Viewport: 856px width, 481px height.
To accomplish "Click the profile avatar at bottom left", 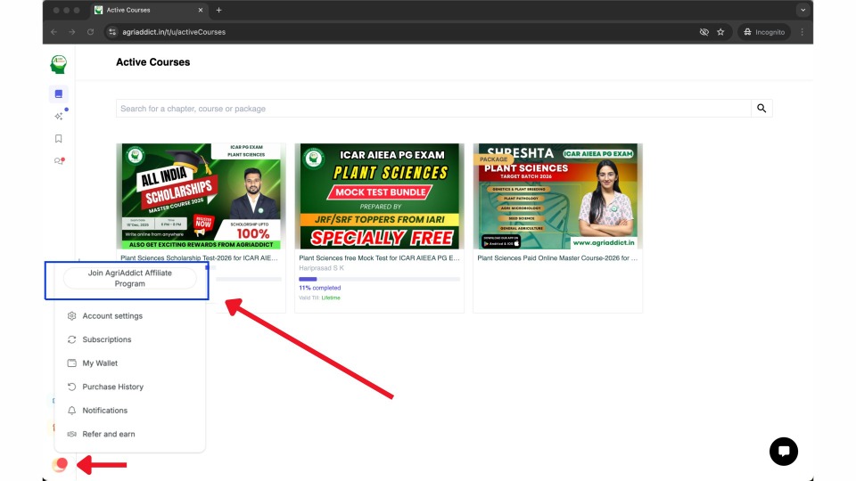I will click(60, 464).
